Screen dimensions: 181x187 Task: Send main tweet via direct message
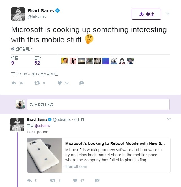pyautogui.click(x=81, y=83)
